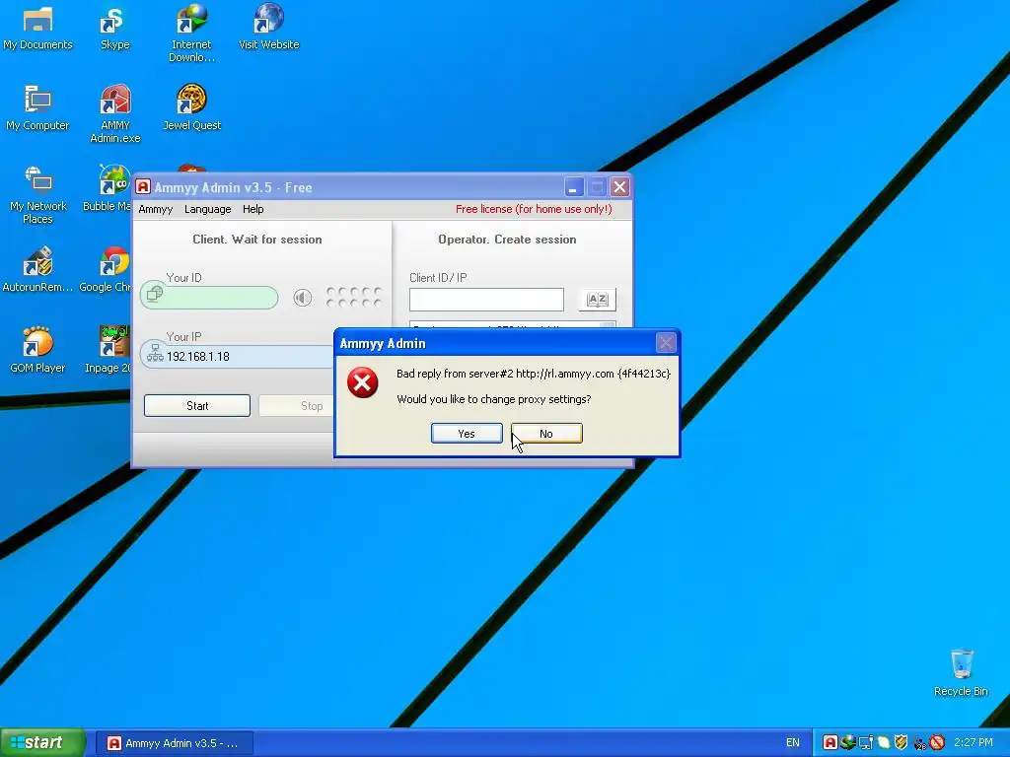Screen dimensions: 1010x757
Task: Select the Jewel Quest desktop shortcut
Action: (x=191, y=107)
